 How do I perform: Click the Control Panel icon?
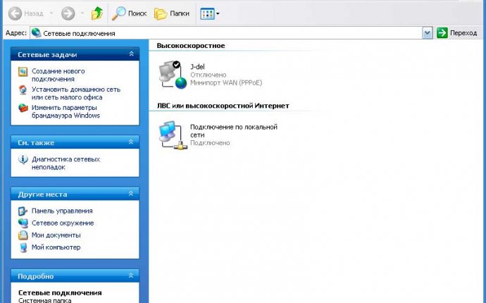coord(23,211)
